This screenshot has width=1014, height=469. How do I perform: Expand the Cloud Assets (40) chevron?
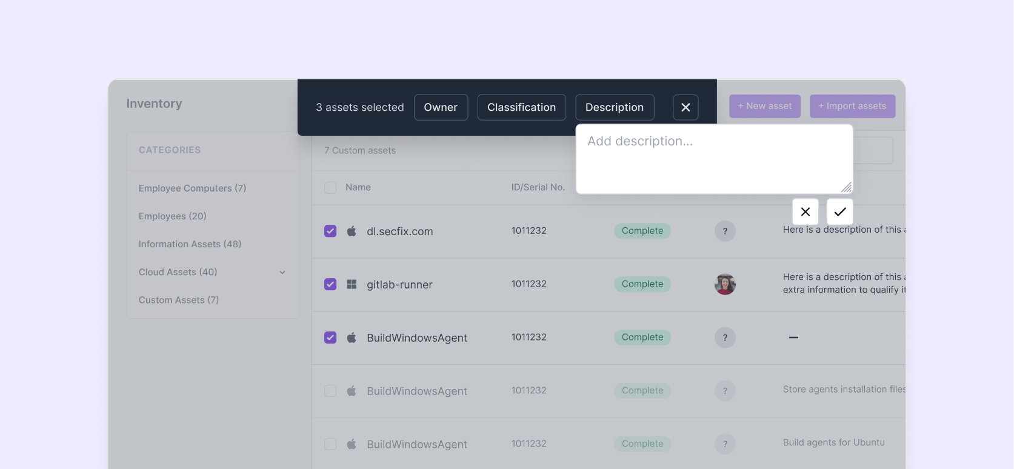[x=282, y=273]
